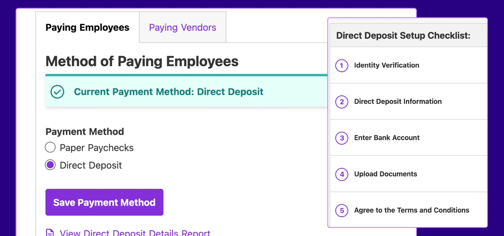The width and height of the screenshot is (504, 236).
Task: Select the Paper Paychecks radio button
Action: [x=50, y=147]
